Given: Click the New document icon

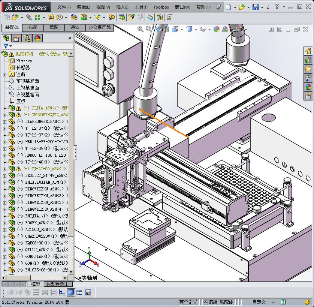Looking at the screenshot, I should pos(229,7).
